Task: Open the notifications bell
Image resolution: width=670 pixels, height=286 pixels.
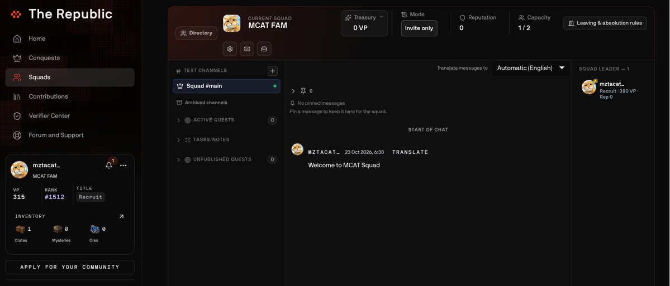Action: click(x=109, y=166)
